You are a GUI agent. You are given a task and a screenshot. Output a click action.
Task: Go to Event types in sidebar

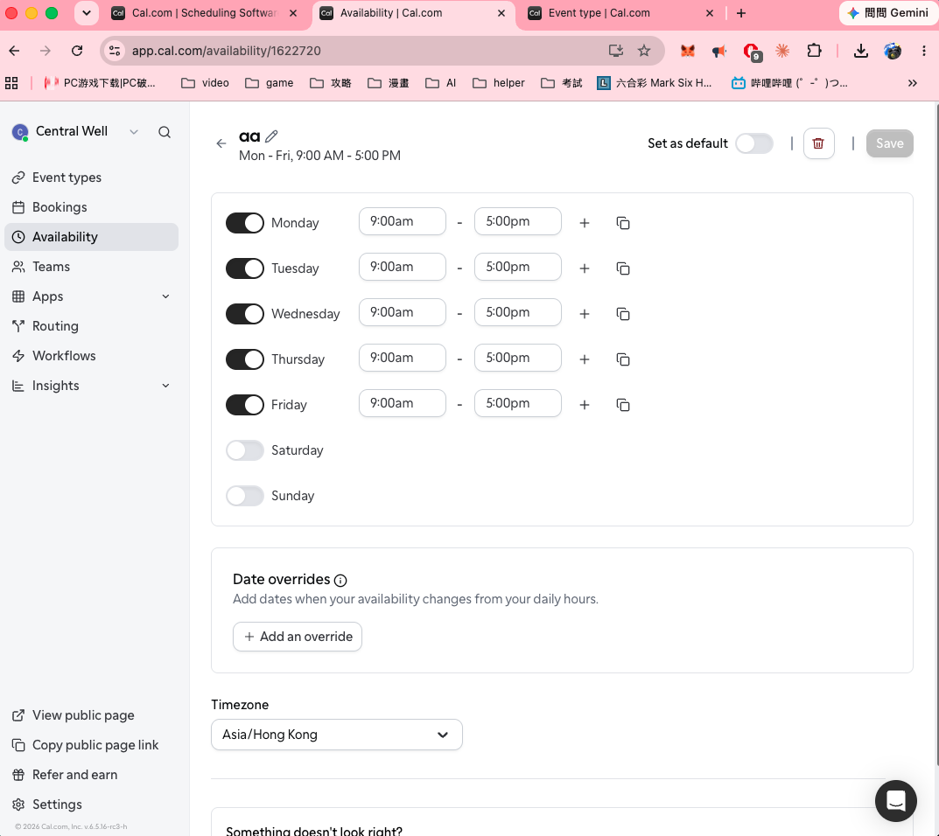[x=91, y=178]
